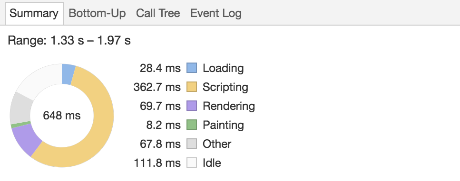460x181 pixels.
Task: Select the 28.4 ms value
Action: (x=160, y=68)
